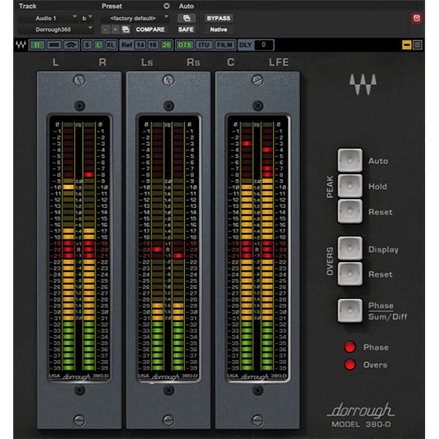The width and height of the screenshot is (439, 439).
Task: Set reference level to 20
Action: [166, 45]
